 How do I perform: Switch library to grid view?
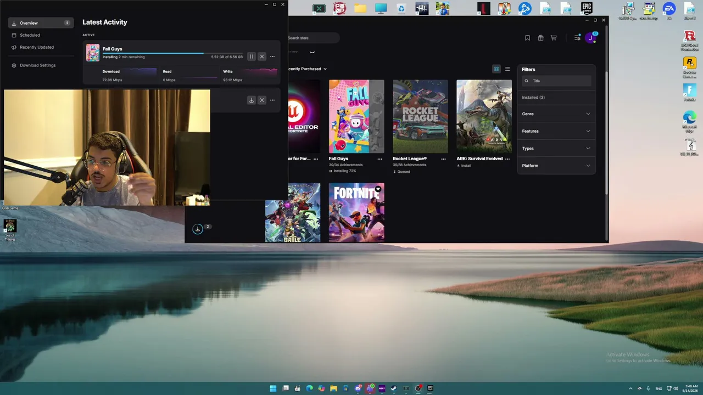click(496, 69)
